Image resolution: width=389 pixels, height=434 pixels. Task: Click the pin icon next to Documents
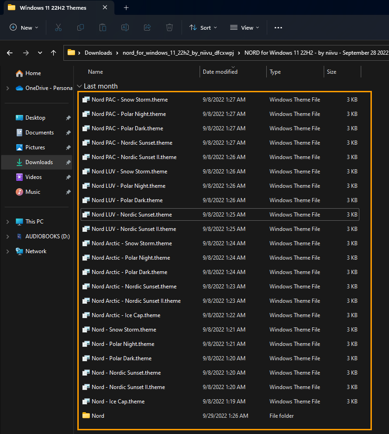tap(68, 133)
